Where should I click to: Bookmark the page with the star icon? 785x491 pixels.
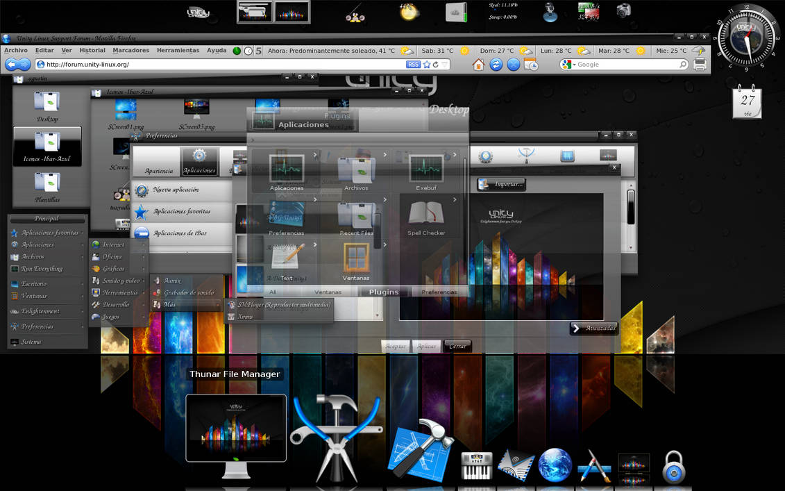tap(427, 64)
